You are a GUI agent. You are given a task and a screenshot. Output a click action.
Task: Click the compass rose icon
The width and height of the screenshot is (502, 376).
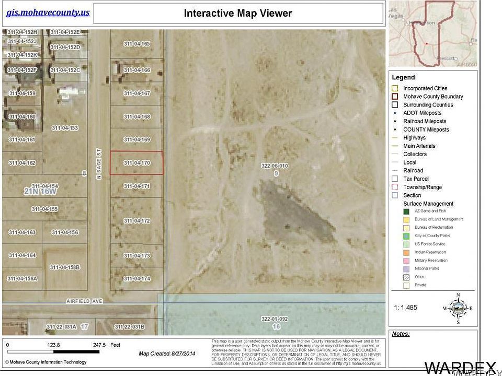458,308
